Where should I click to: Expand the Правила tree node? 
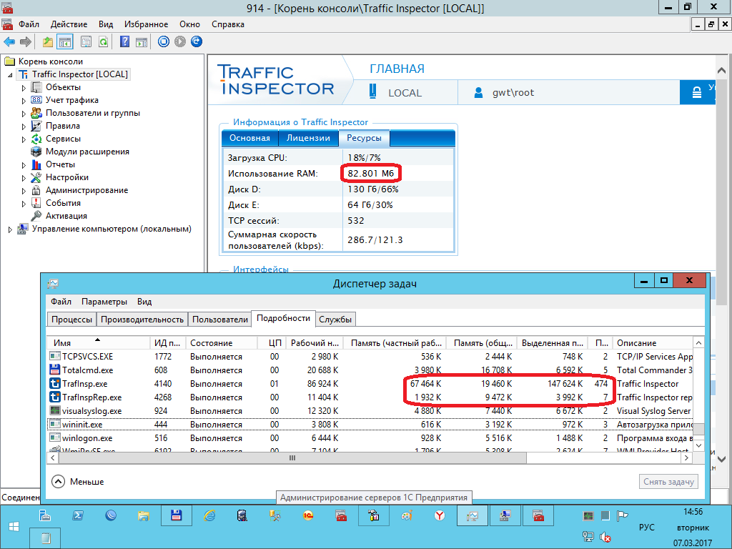(x=24, y=127)
